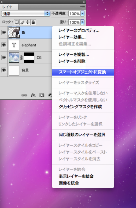
Task: Select the layer name 象
Action: (23, 32)
